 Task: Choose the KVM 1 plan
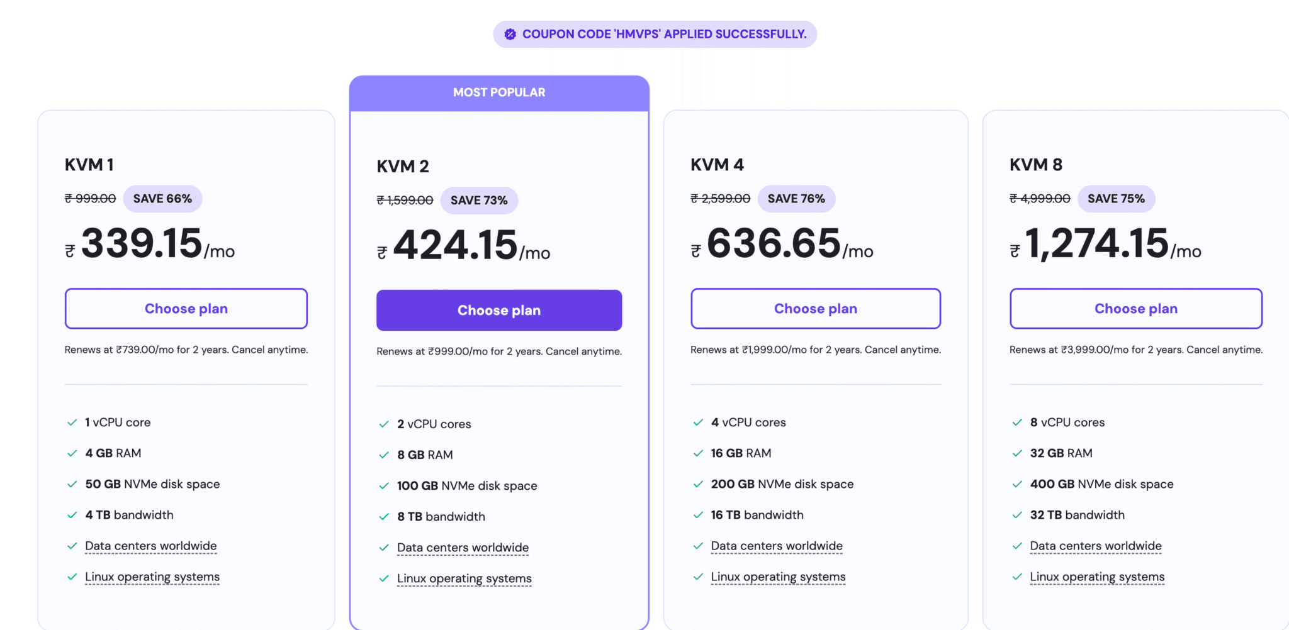(x=186, y=309)
